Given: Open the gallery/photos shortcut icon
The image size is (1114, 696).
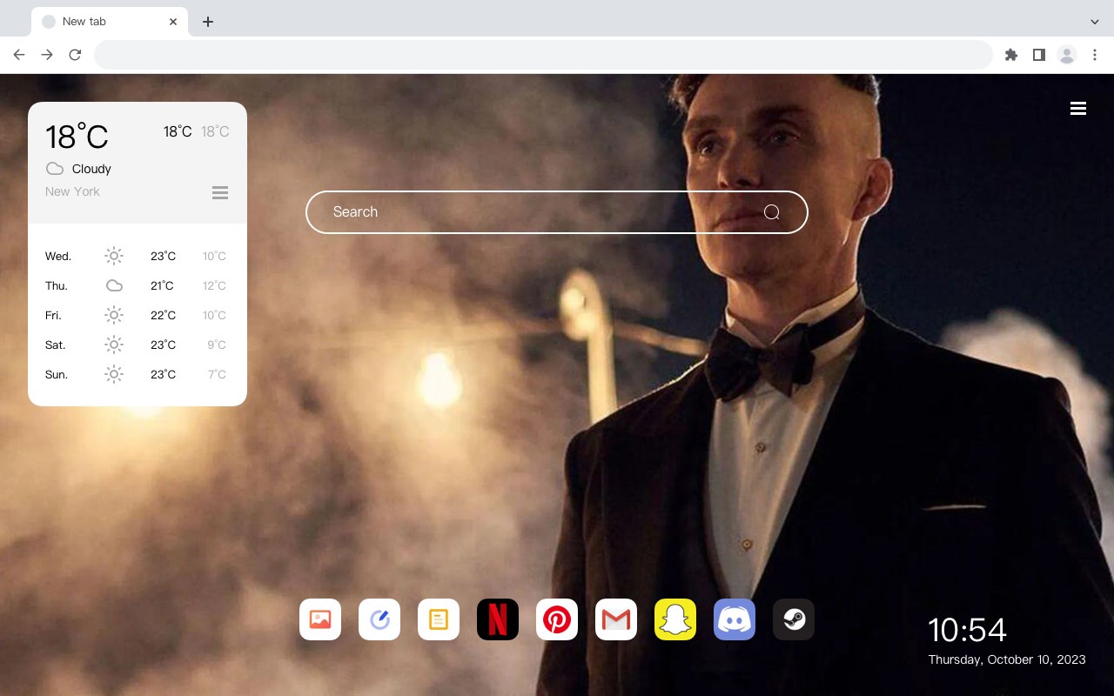Looking at the screenshot, I should tap(320, 619).
